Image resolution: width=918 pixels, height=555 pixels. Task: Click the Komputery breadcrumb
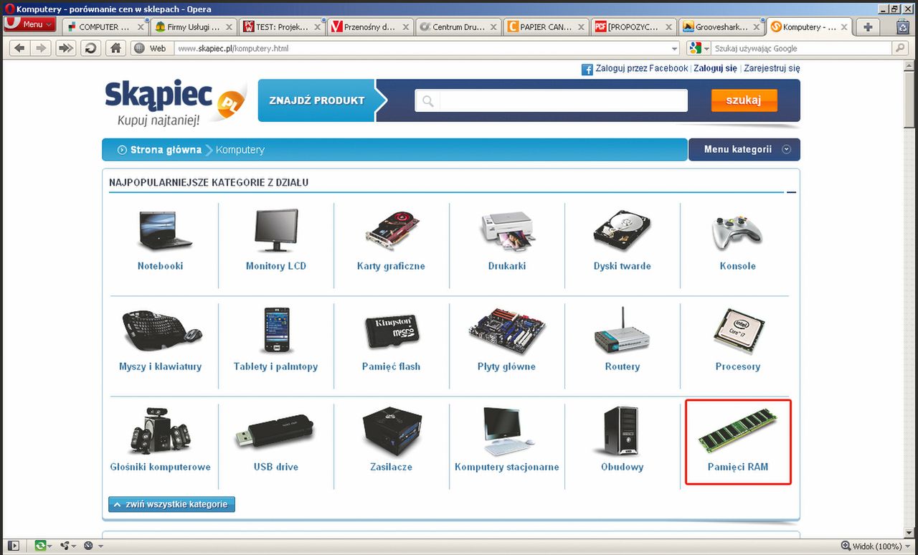coord(240,150)
